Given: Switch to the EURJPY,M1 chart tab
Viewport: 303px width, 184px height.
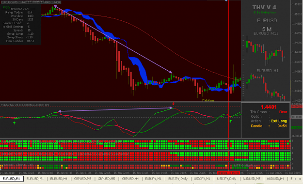Looking at the screenshot, I should coord(153,179).
